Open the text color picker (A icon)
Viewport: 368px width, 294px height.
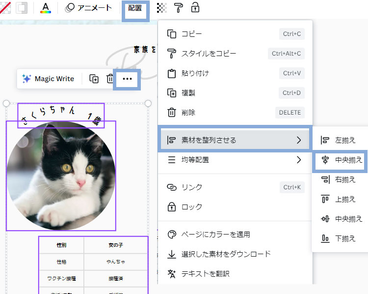46,8
